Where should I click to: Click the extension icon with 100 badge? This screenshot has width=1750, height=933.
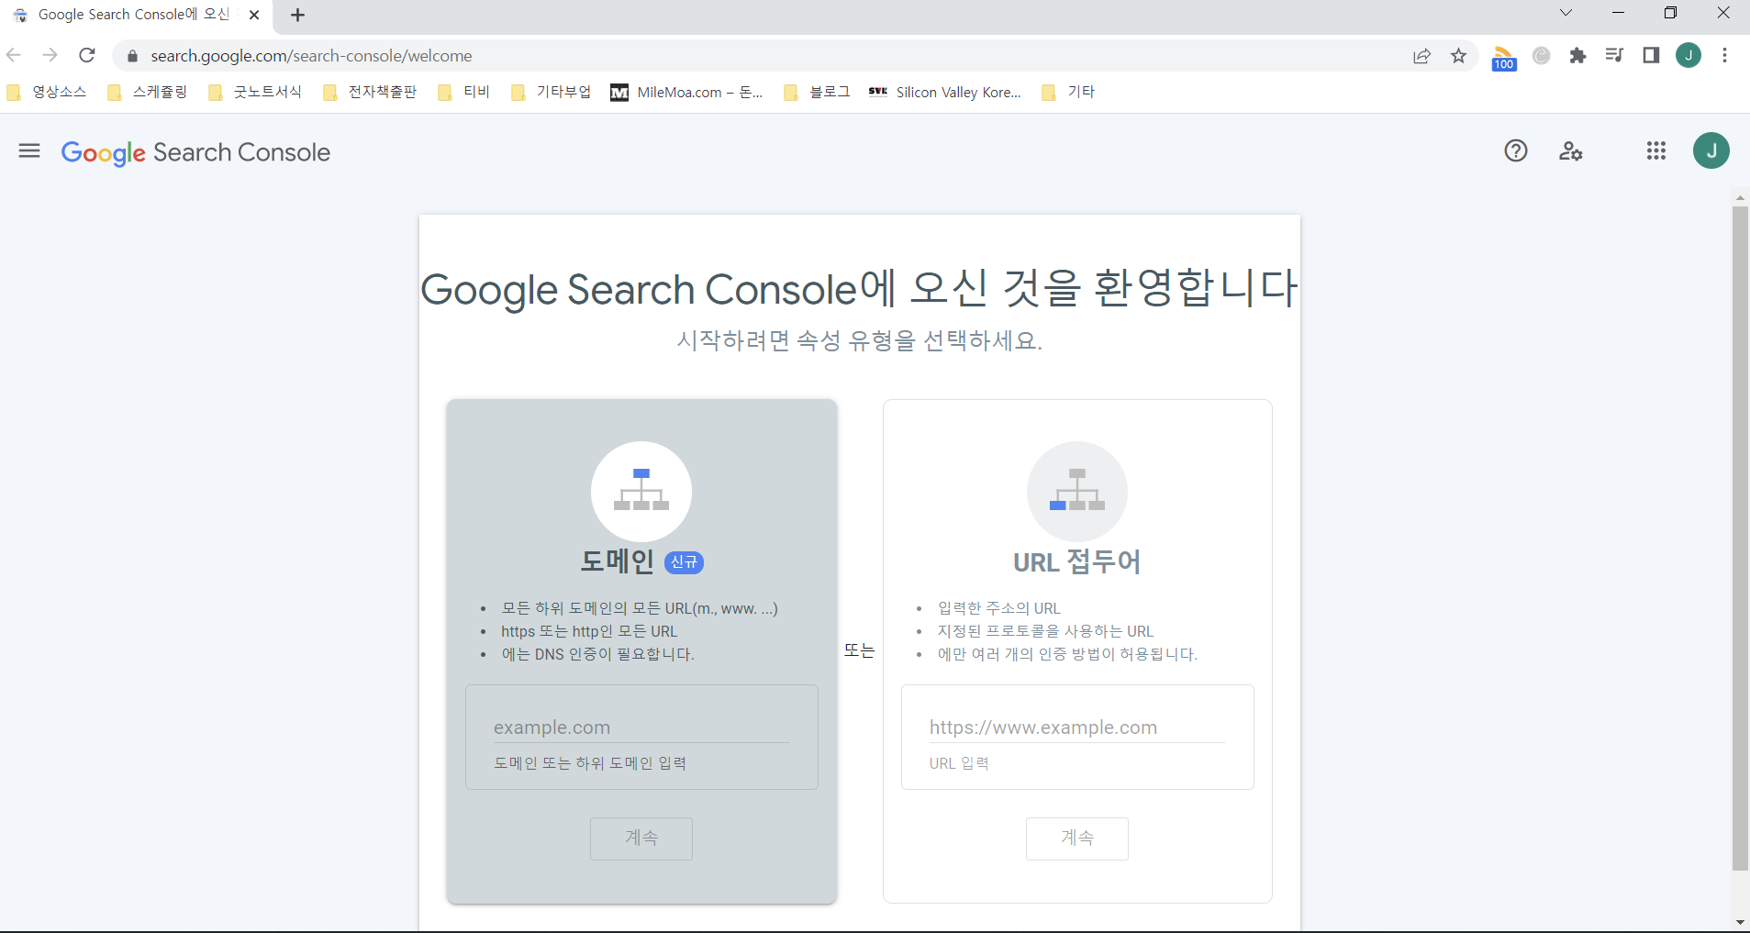(x=1503, y=58)
